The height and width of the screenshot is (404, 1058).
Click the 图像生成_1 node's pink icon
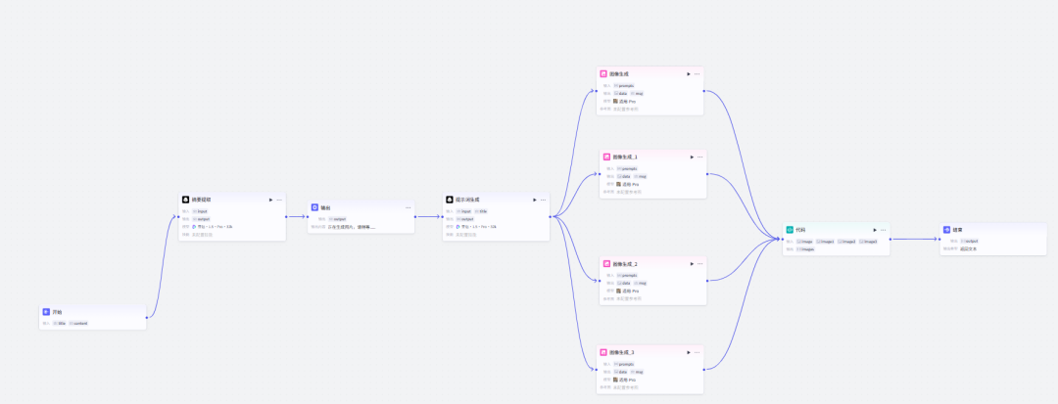606,157
